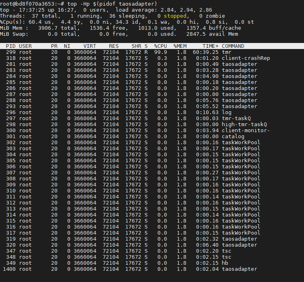
Task: Click the 99.9 CPU usage value
Action: pos(160,52)
